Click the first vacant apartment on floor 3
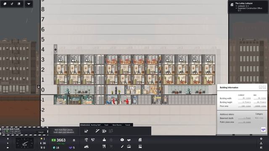The height and width of the screenshot is (151, 269). pos(61,60)
